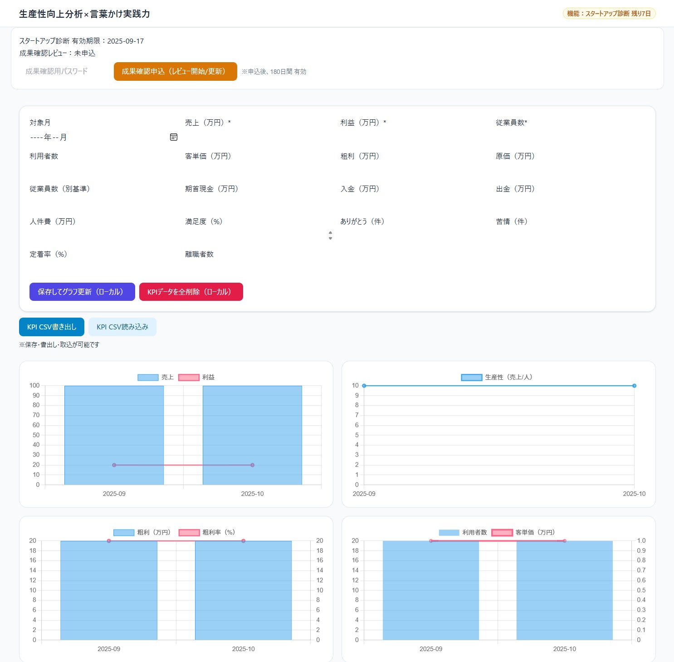The image size is (674, 662).
Task: Toggle 生産性 legend swatch
Action: [471, 378]
